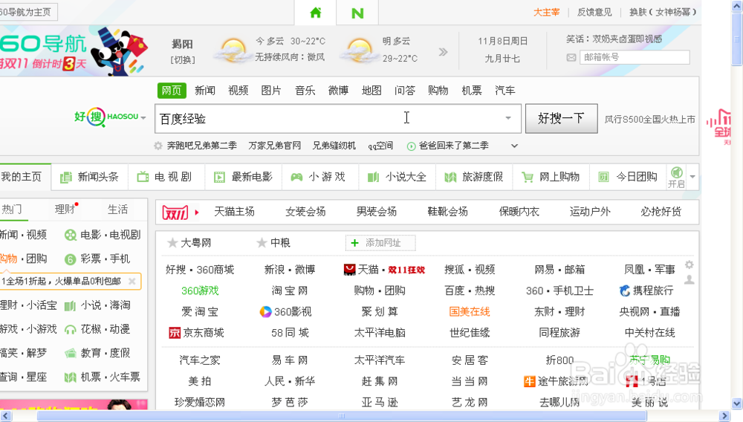
Task: Click the 地图 search tab
Action: coord(371,91)
